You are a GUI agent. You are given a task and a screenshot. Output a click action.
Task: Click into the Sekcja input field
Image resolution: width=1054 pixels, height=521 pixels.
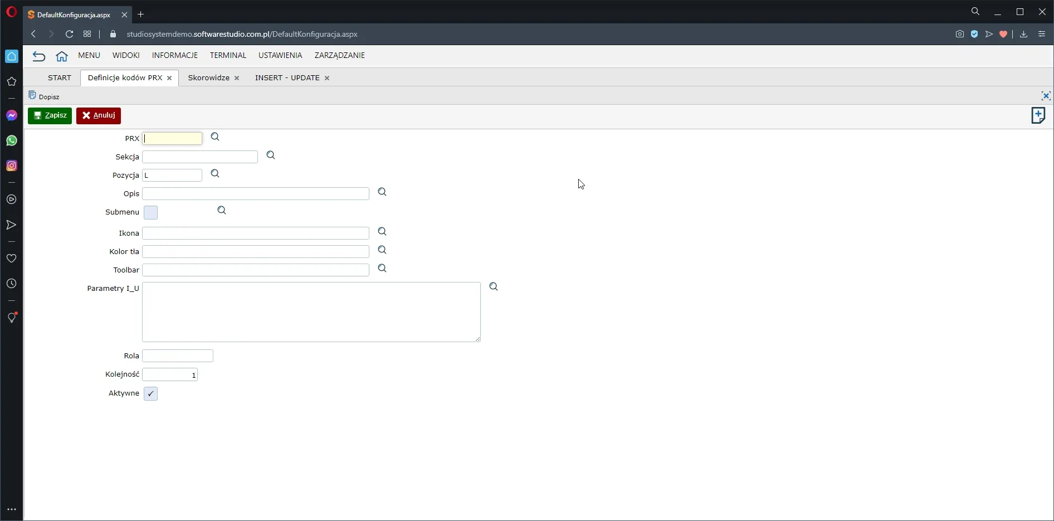[x=200, y=157]
